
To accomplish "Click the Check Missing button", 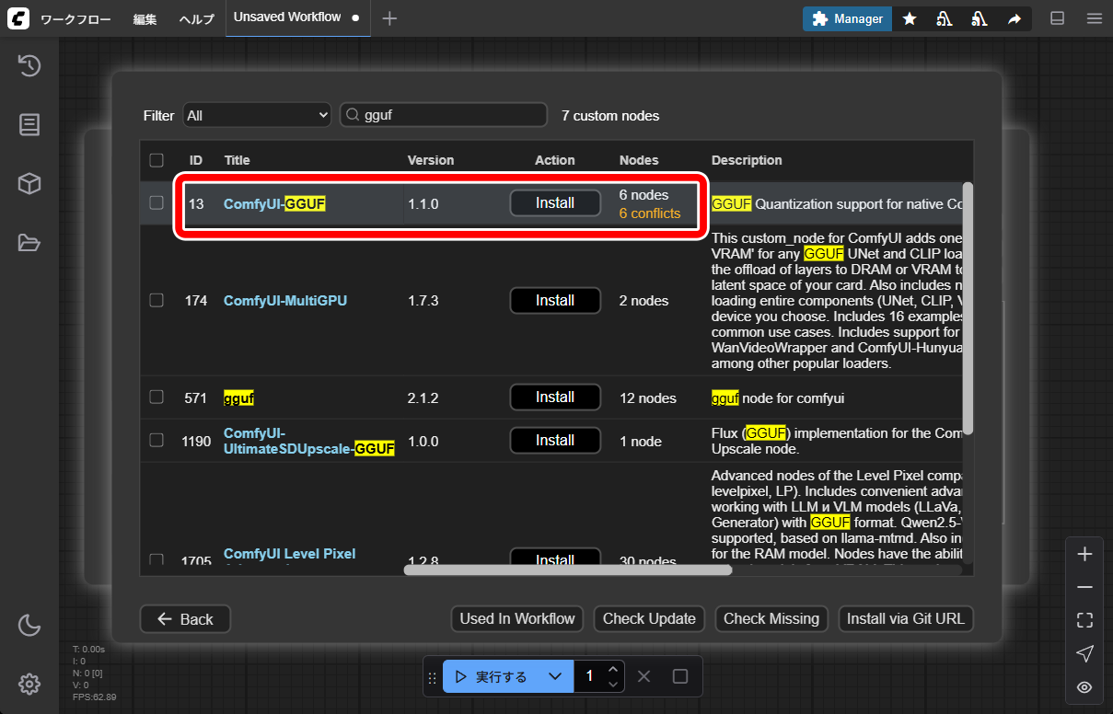I will pos(771,618).
